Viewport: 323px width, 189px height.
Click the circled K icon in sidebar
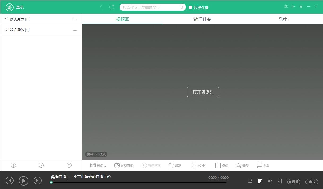pyautogui.click(x=41, y=165)
